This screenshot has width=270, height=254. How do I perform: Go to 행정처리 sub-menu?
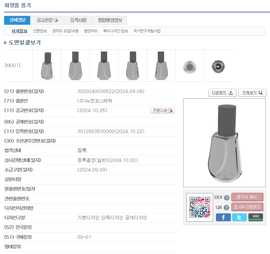coord(91,31)
